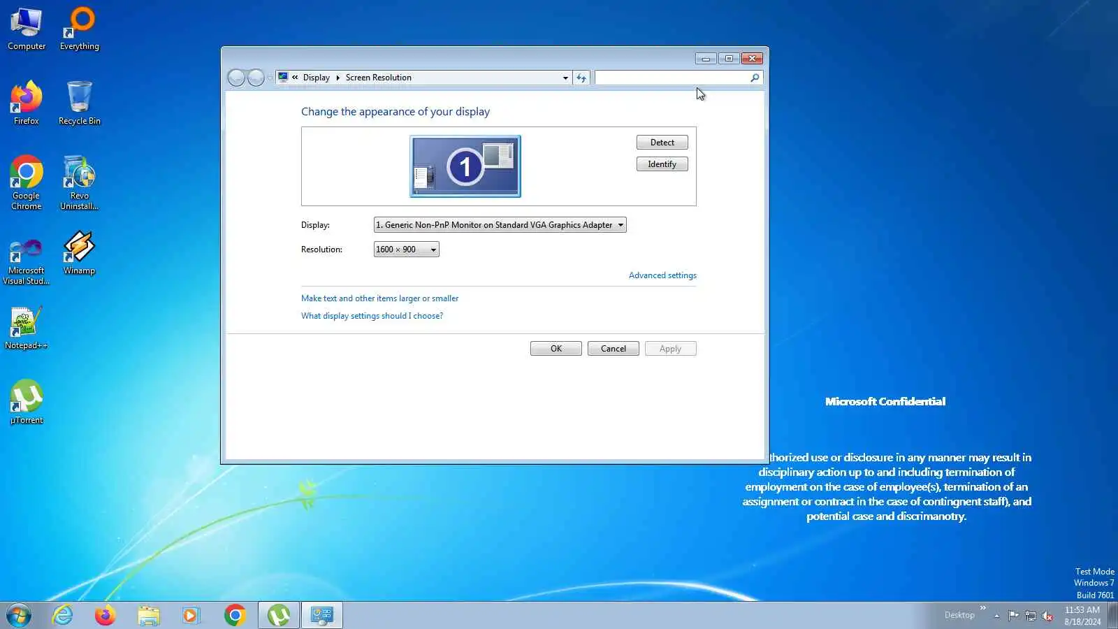
Task: Select the Firefox desktop shortcut
Action: (x=27, y=103)
